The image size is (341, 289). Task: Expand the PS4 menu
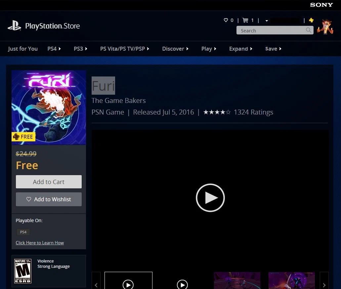point(54,49)
